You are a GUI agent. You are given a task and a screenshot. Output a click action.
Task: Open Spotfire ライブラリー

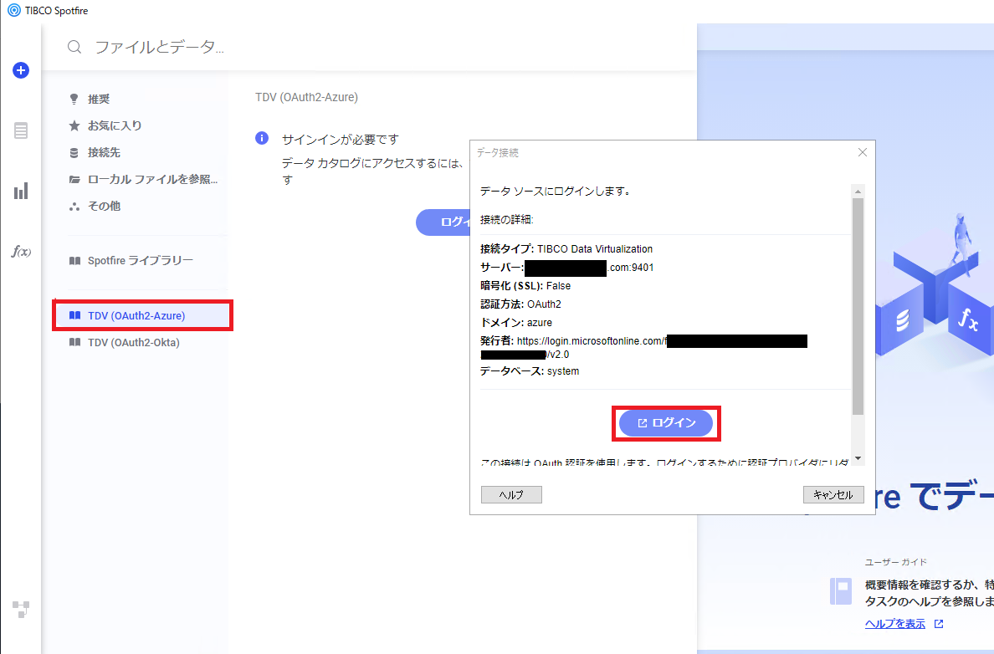[x=140, y=260]
